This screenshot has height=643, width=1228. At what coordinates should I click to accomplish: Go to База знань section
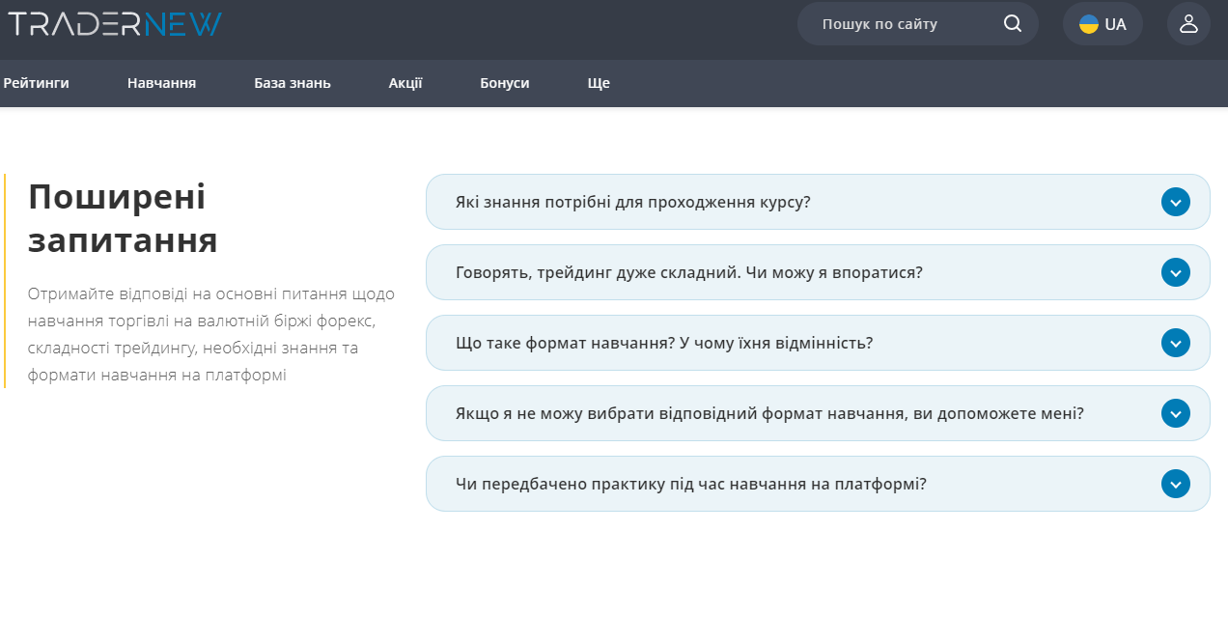293,83
